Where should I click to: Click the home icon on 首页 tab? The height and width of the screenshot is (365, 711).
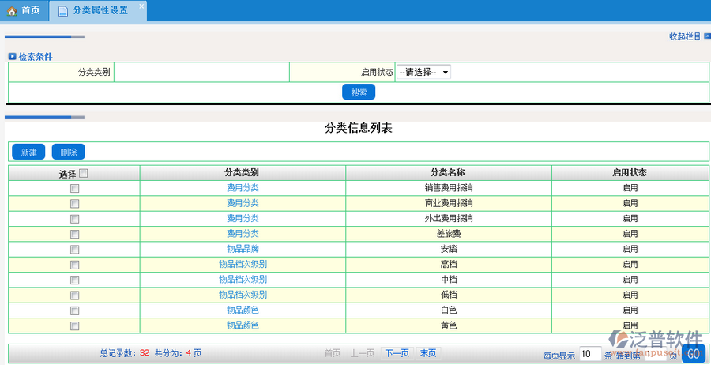[12, 11]
